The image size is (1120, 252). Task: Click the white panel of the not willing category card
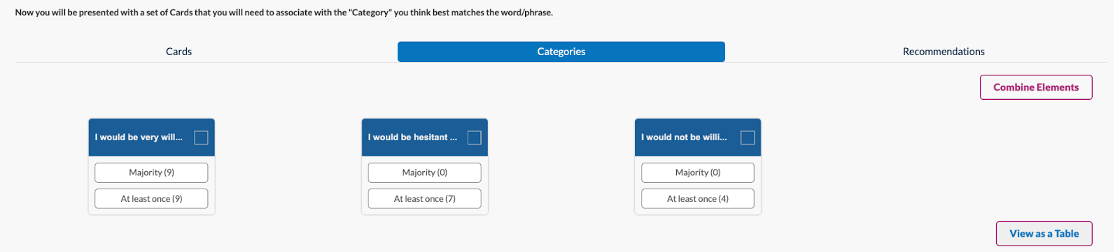coord(697,185)
